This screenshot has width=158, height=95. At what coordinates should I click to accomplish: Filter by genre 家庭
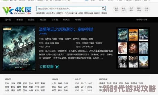point(31,87)
